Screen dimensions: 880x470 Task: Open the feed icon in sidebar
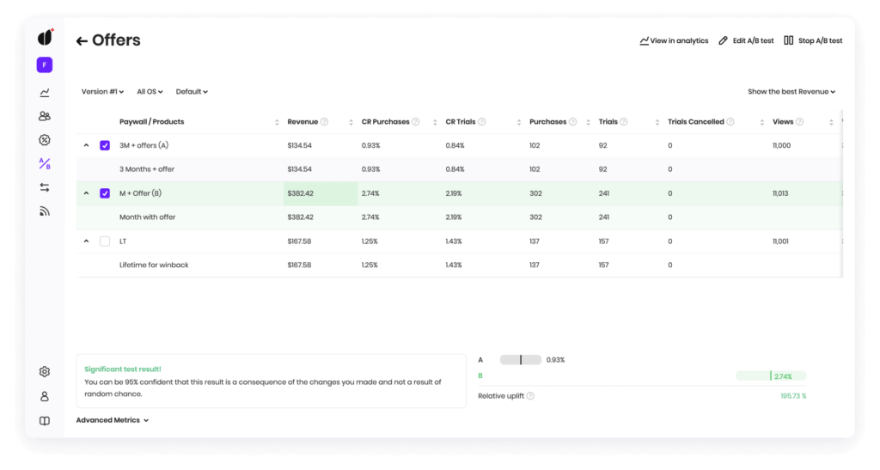45,211
